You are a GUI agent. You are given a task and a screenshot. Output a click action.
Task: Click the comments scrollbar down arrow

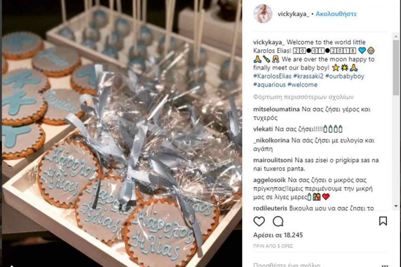tap(396, 206)
